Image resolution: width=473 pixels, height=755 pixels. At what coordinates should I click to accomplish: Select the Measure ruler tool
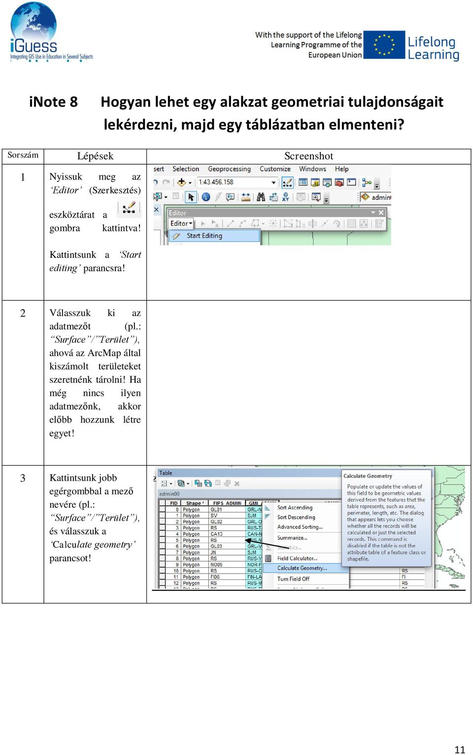246,197
